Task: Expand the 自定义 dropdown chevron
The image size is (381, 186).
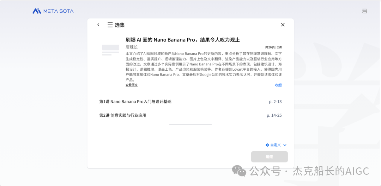Action: pyautogui.click(x=285, y=145)
